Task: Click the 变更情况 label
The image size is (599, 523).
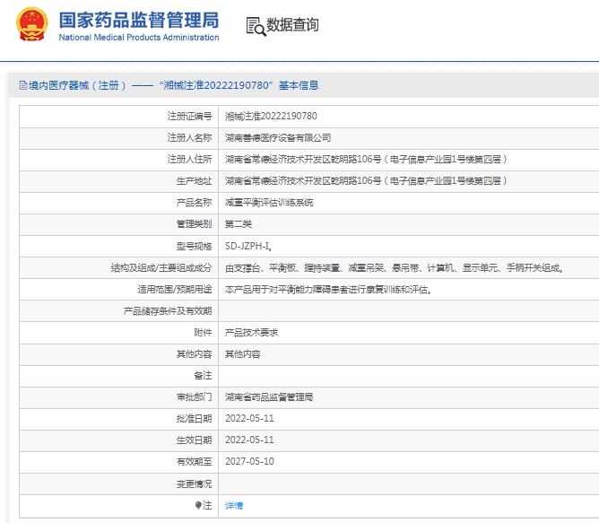Action: click(x=194, y=484)
